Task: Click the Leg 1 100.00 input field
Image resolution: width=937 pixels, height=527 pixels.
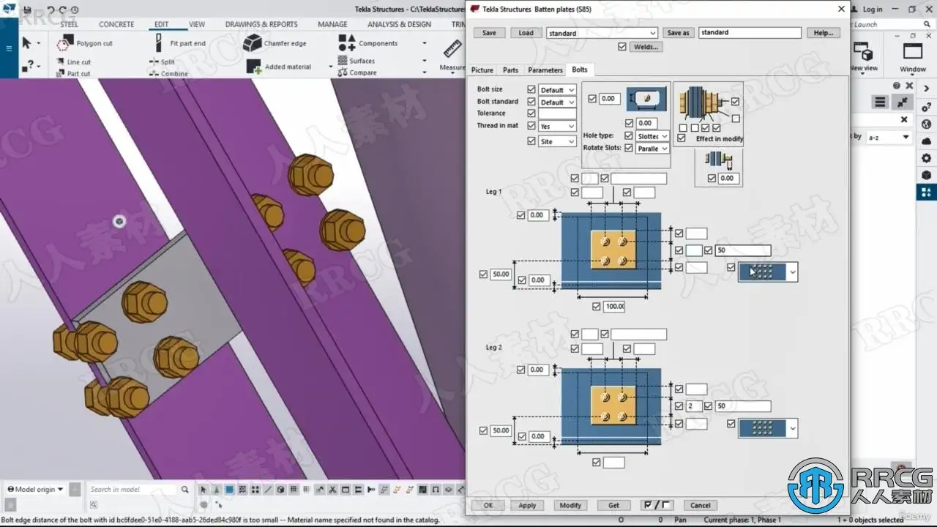Action: (613, 307)
